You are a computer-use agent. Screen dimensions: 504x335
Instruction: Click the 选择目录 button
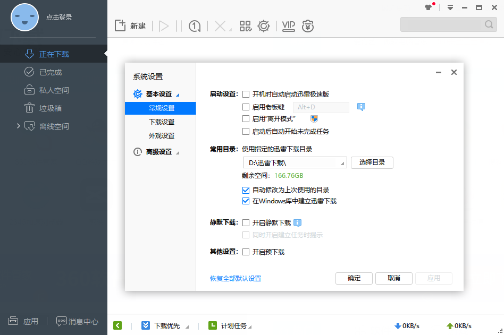[x=372, y=162]
